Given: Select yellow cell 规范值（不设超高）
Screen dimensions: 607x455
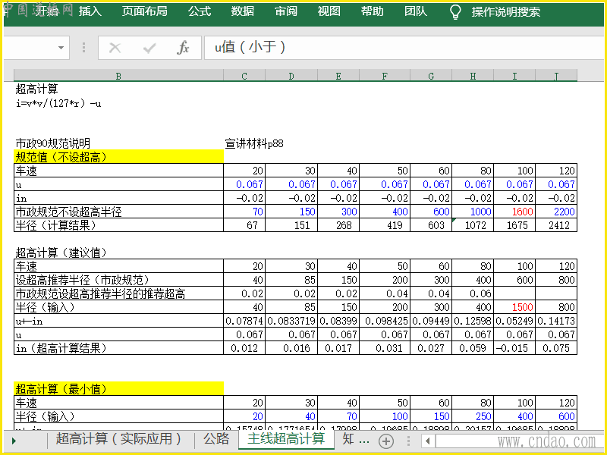Looking at the screenshot, I should pos(118,157).
